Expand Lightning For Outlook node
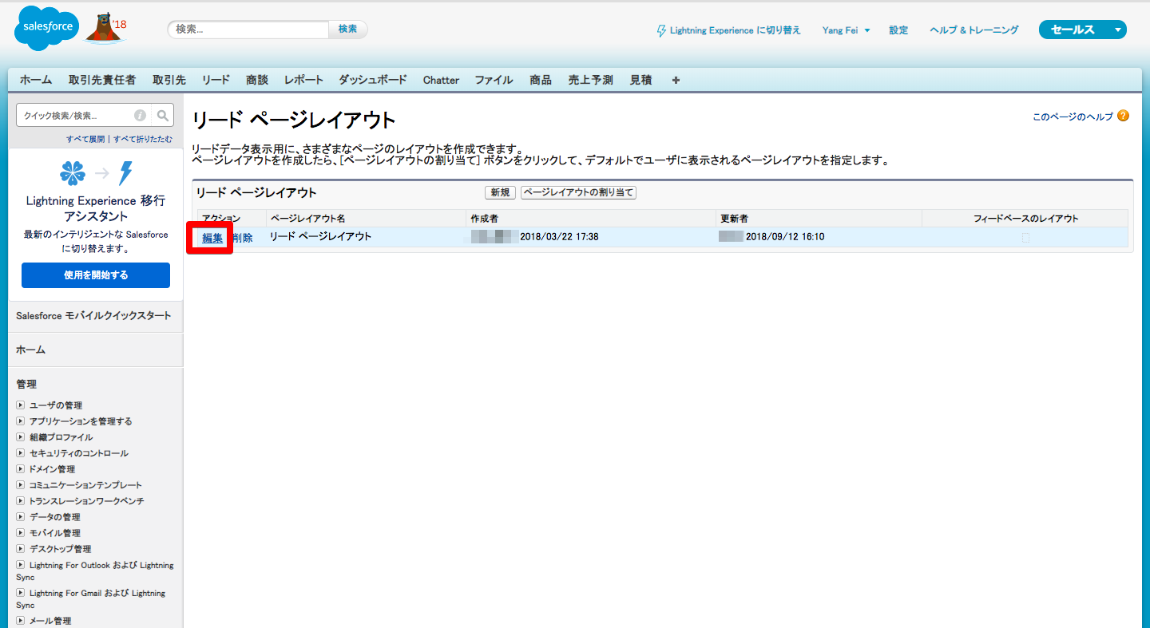Screen dimensions: 1150x628 coord(21,565)
